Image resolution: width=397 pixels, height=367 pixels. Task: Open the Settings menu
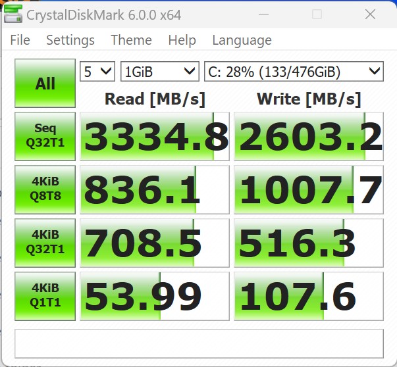pyautogui.click(x=70, y=40)
